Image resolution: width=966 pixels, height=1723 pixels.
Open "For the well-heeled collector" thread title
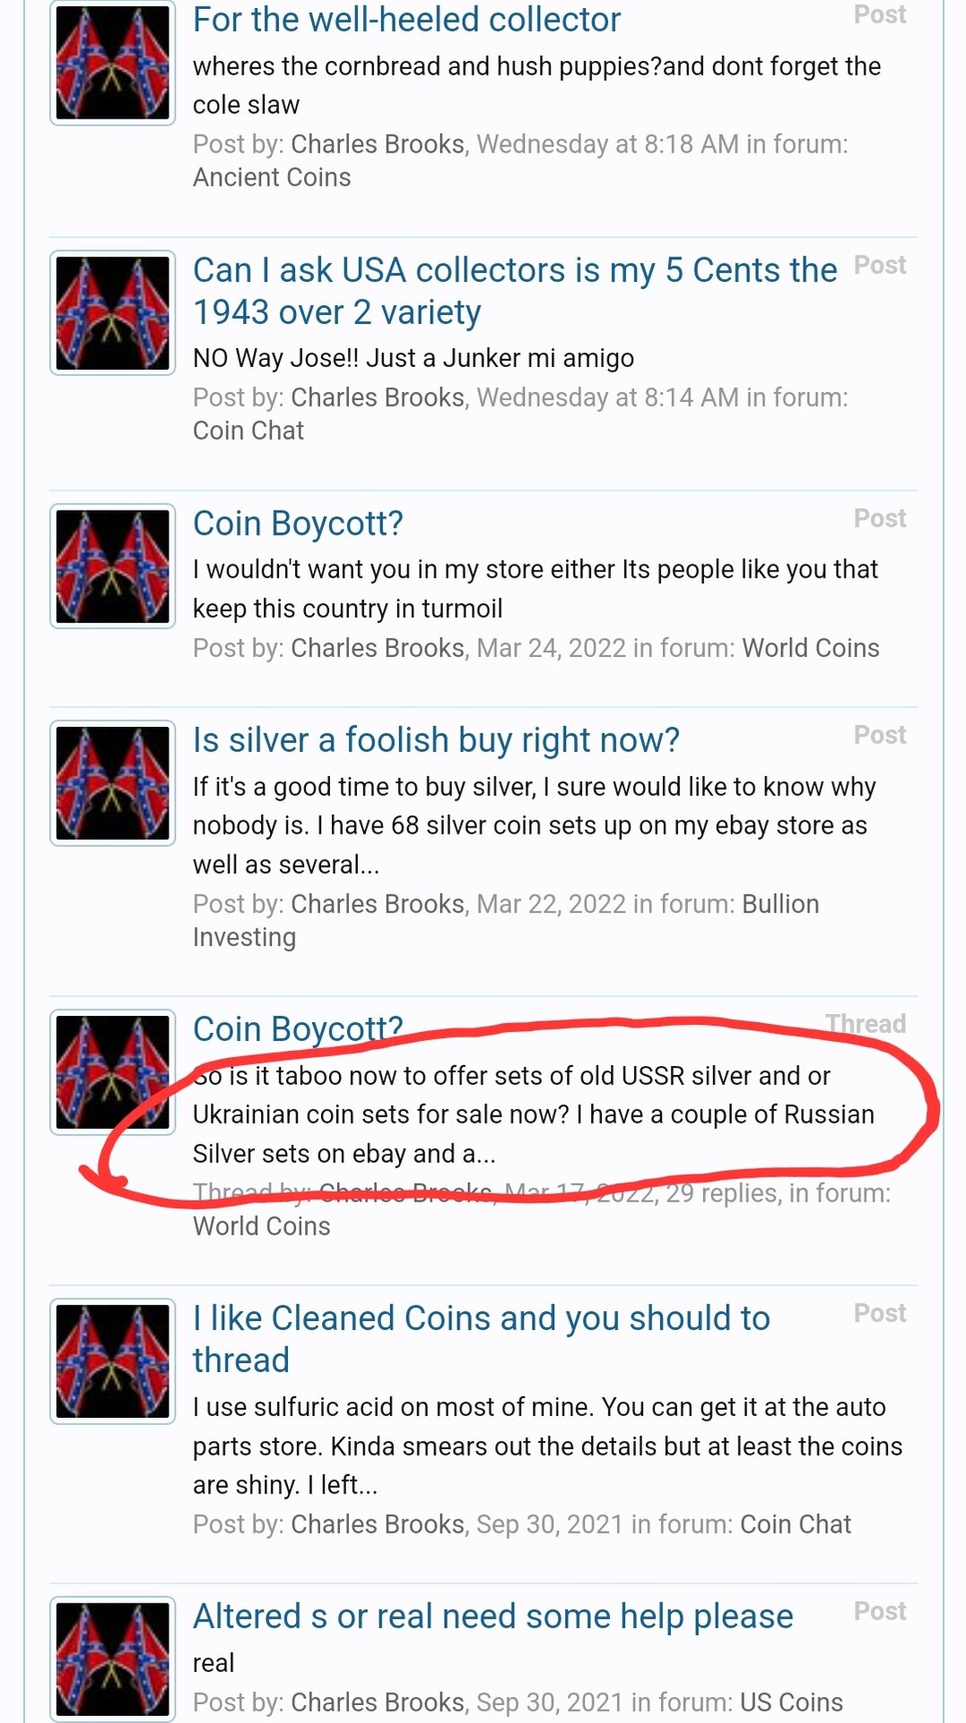tap(406, 20)
